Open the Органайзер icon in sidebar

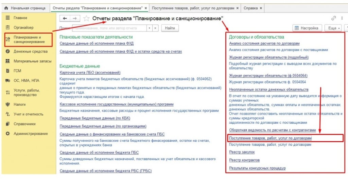[7, 27]
